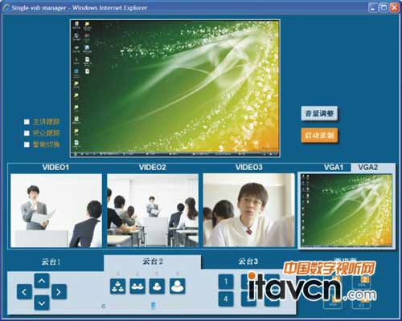Screen dimensions: 402x321
Task: Select the VIDEO3 student camera thumbnail
Action: pos(248,210)
